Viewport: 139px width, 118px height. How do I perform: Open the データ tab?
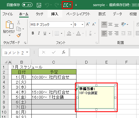[117, 14]
